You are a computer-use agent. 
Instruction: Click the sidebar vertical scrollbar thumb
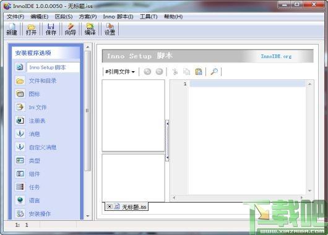point(88,111)
